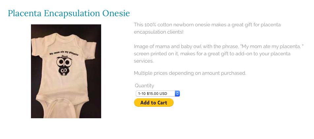Click the owl graphic on the onesie
Viewport: 314px width, 139px height.
coord(65,65)
